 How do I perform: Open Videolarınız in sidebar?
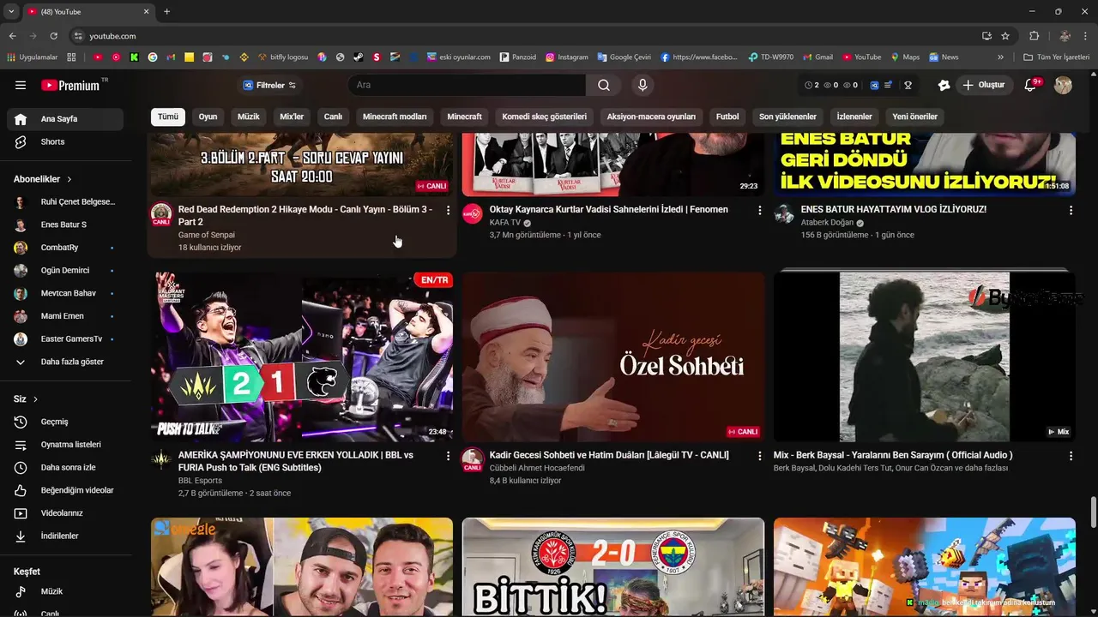pos(65,513)
